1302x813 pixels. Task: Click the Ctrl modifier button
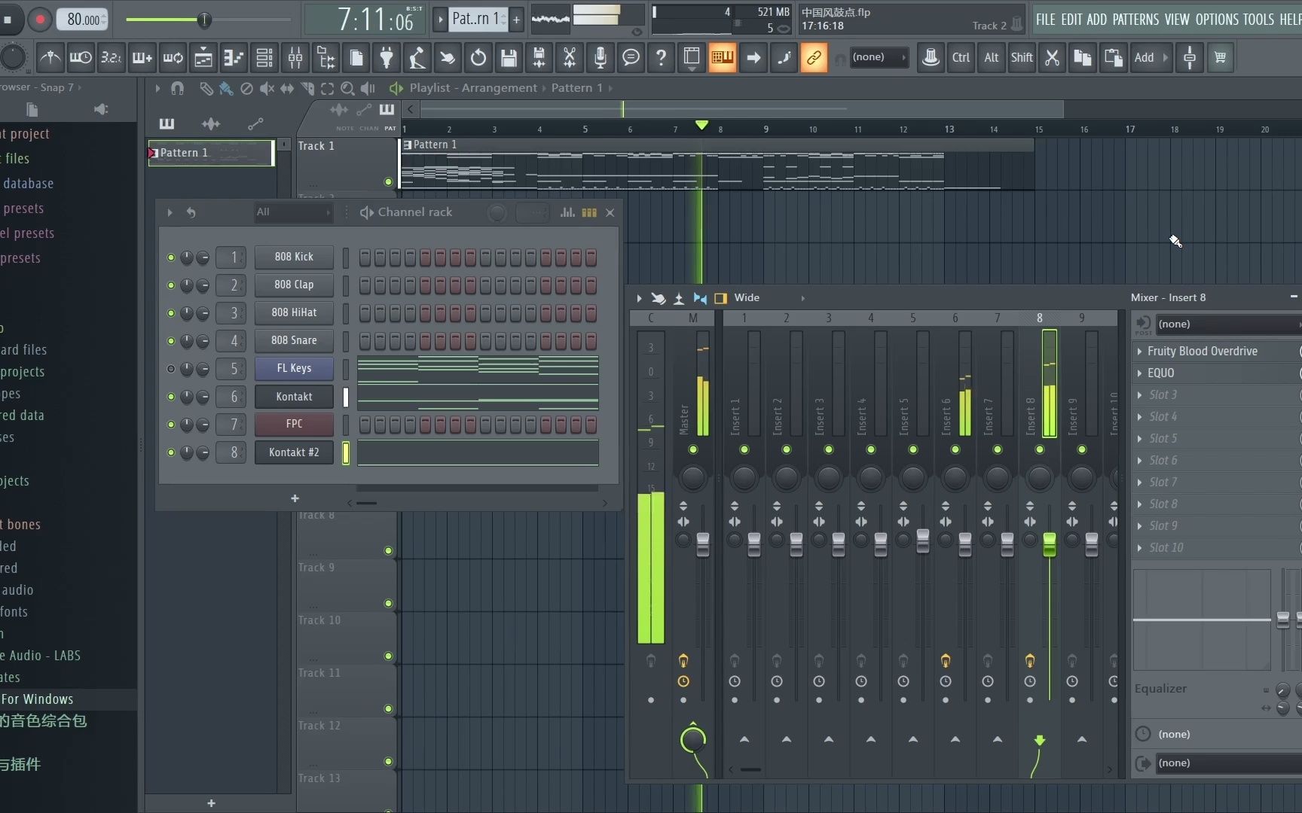(x=961, y=57)
